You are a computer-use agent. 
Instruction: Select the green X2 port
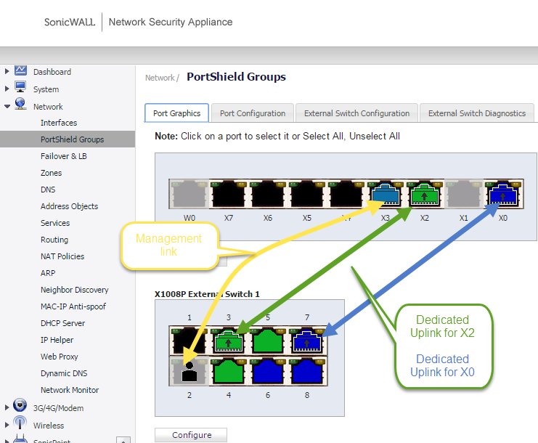(x=423, y=196)
